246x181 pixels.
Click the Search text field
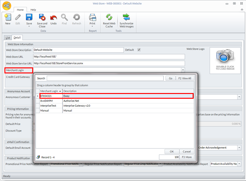pos(105,78)
